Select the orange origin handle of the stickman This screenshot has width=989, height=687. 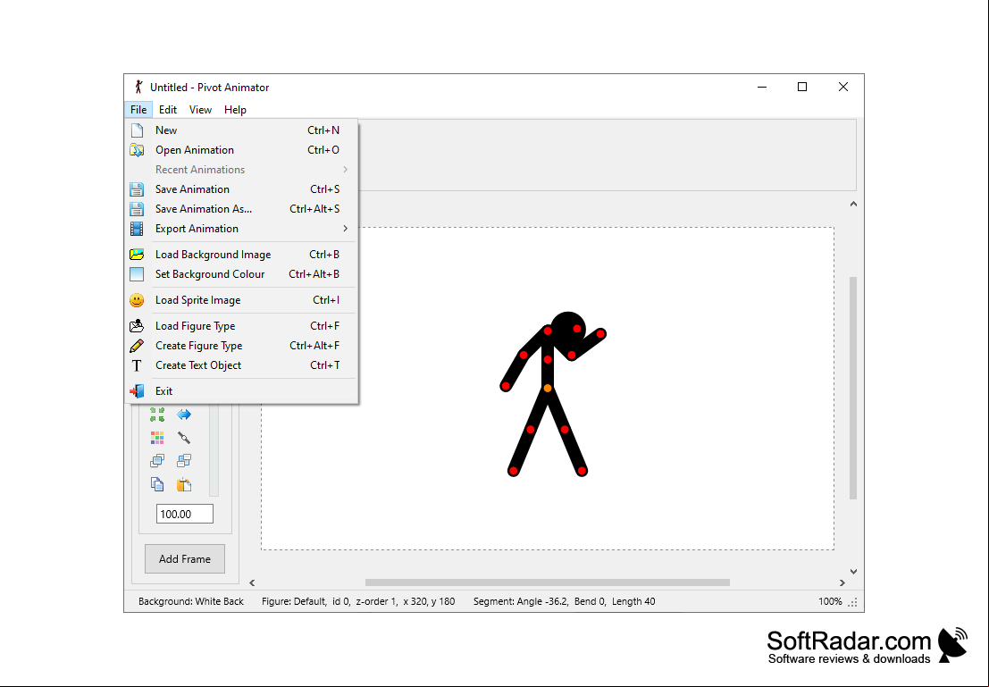point(548,388)
